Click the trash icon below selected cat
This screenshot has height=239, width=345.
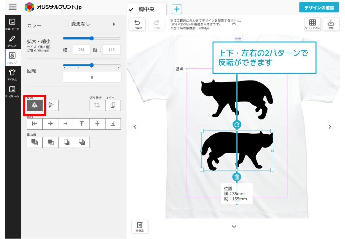point(237,177)
